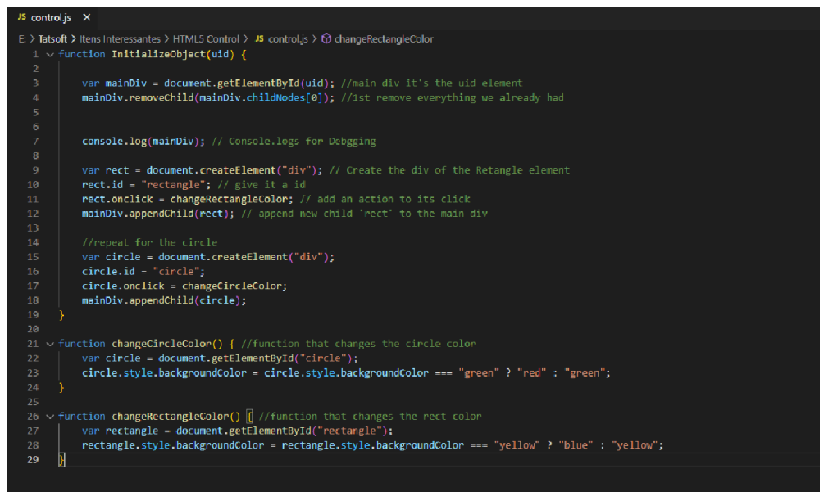Click control.js file name in breadcrumb
The image size is (824, 496).
288,38
